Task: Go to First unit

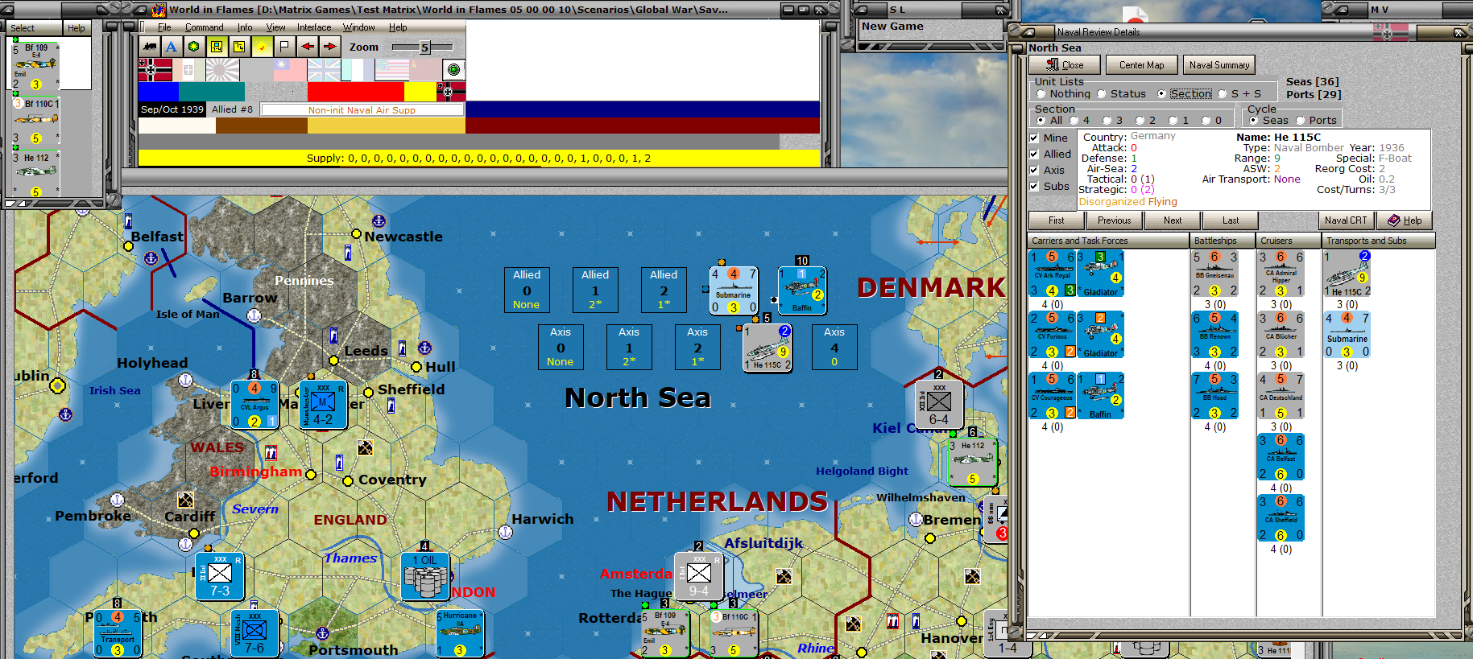Action: [x=1057, y=220]
